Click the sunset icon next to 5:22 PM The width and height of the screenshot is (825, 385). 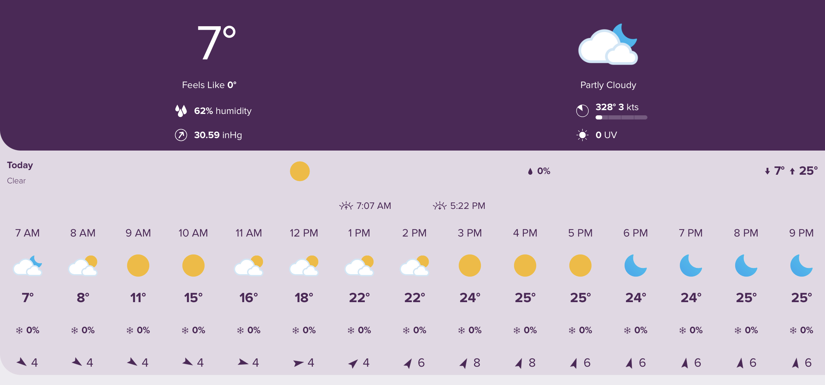439,206
